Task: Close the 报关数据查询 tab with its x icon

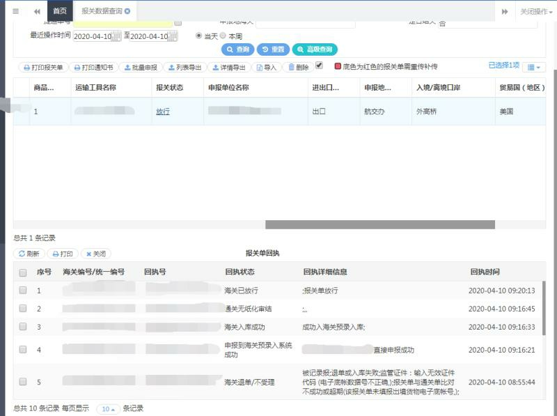Action: coord(127,11)
